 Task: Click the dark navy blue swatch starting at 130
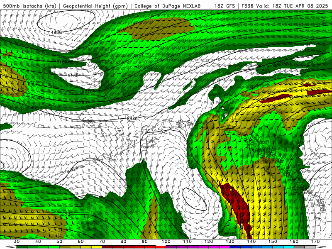(235, 247)
